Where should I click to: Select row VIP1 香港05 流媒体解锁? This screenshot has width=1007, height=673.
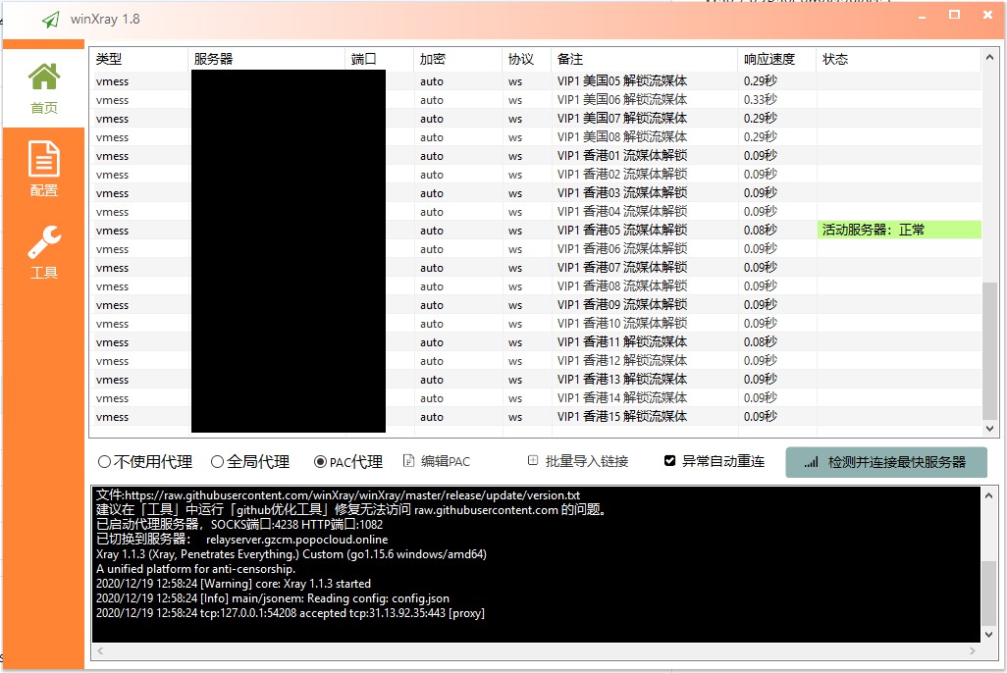tap(536, 230)
